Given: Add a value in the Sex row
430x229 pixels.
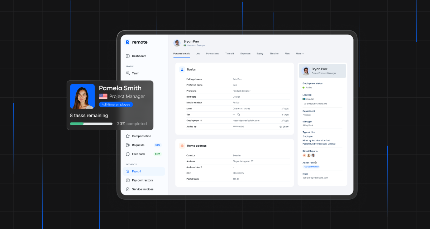Looking at the screenshot, I should coord(285,115).
